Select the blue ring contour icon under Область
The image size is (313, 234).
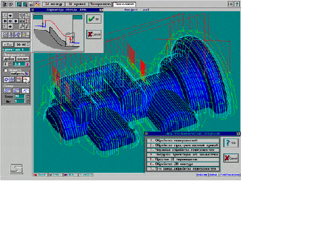point(6,80)
